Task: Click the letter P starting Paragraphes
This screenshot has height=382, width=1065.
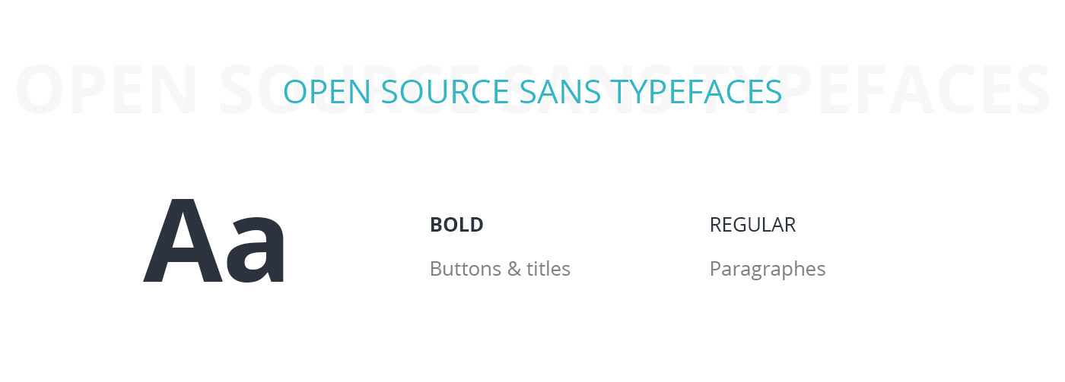Action: coord(715,269)
